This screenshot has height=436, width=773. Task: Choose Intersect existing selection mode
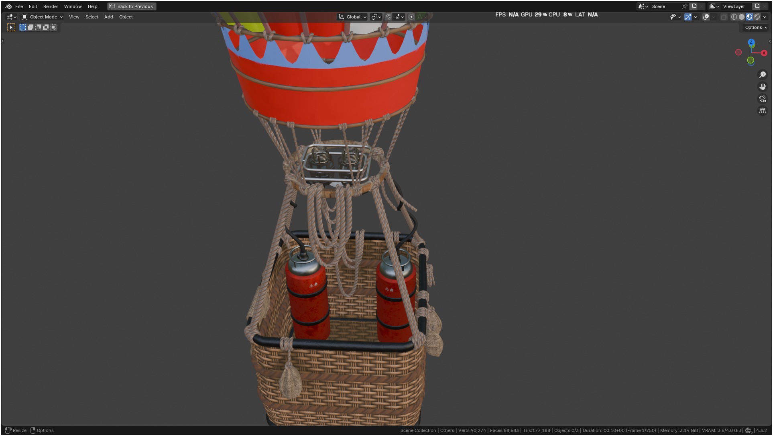point(53,27)
